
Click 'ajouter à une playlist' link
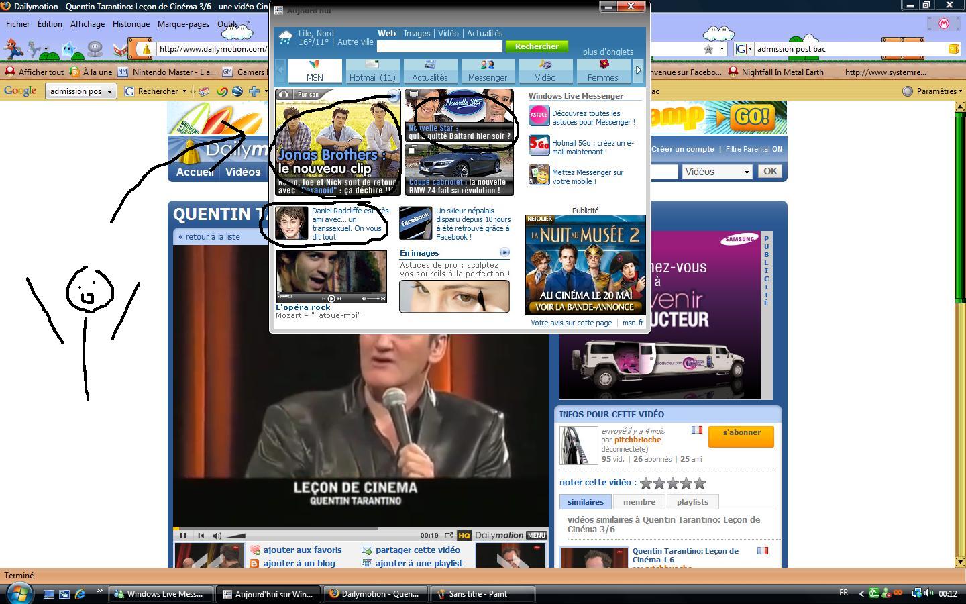[419, 563]
